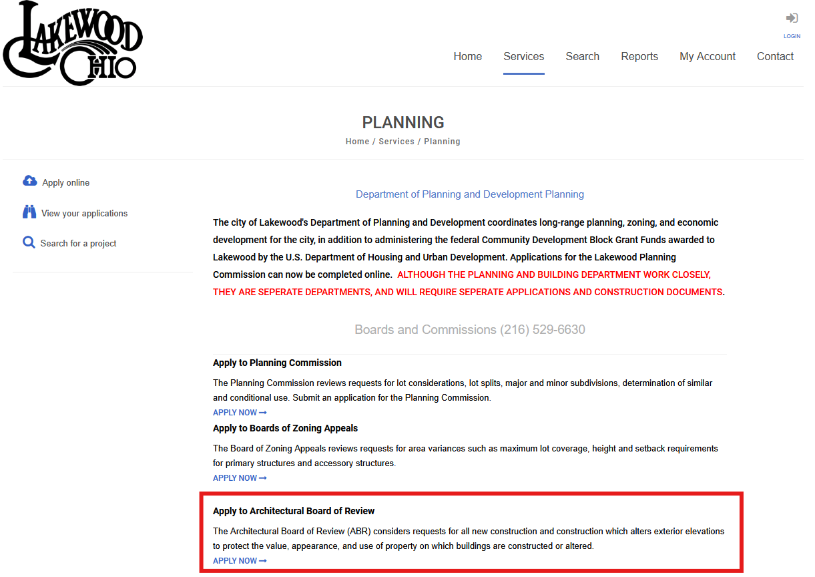Click APPLY NOW under Planning Commission
The image size is (815, 577).
click(x=240, y=413)
